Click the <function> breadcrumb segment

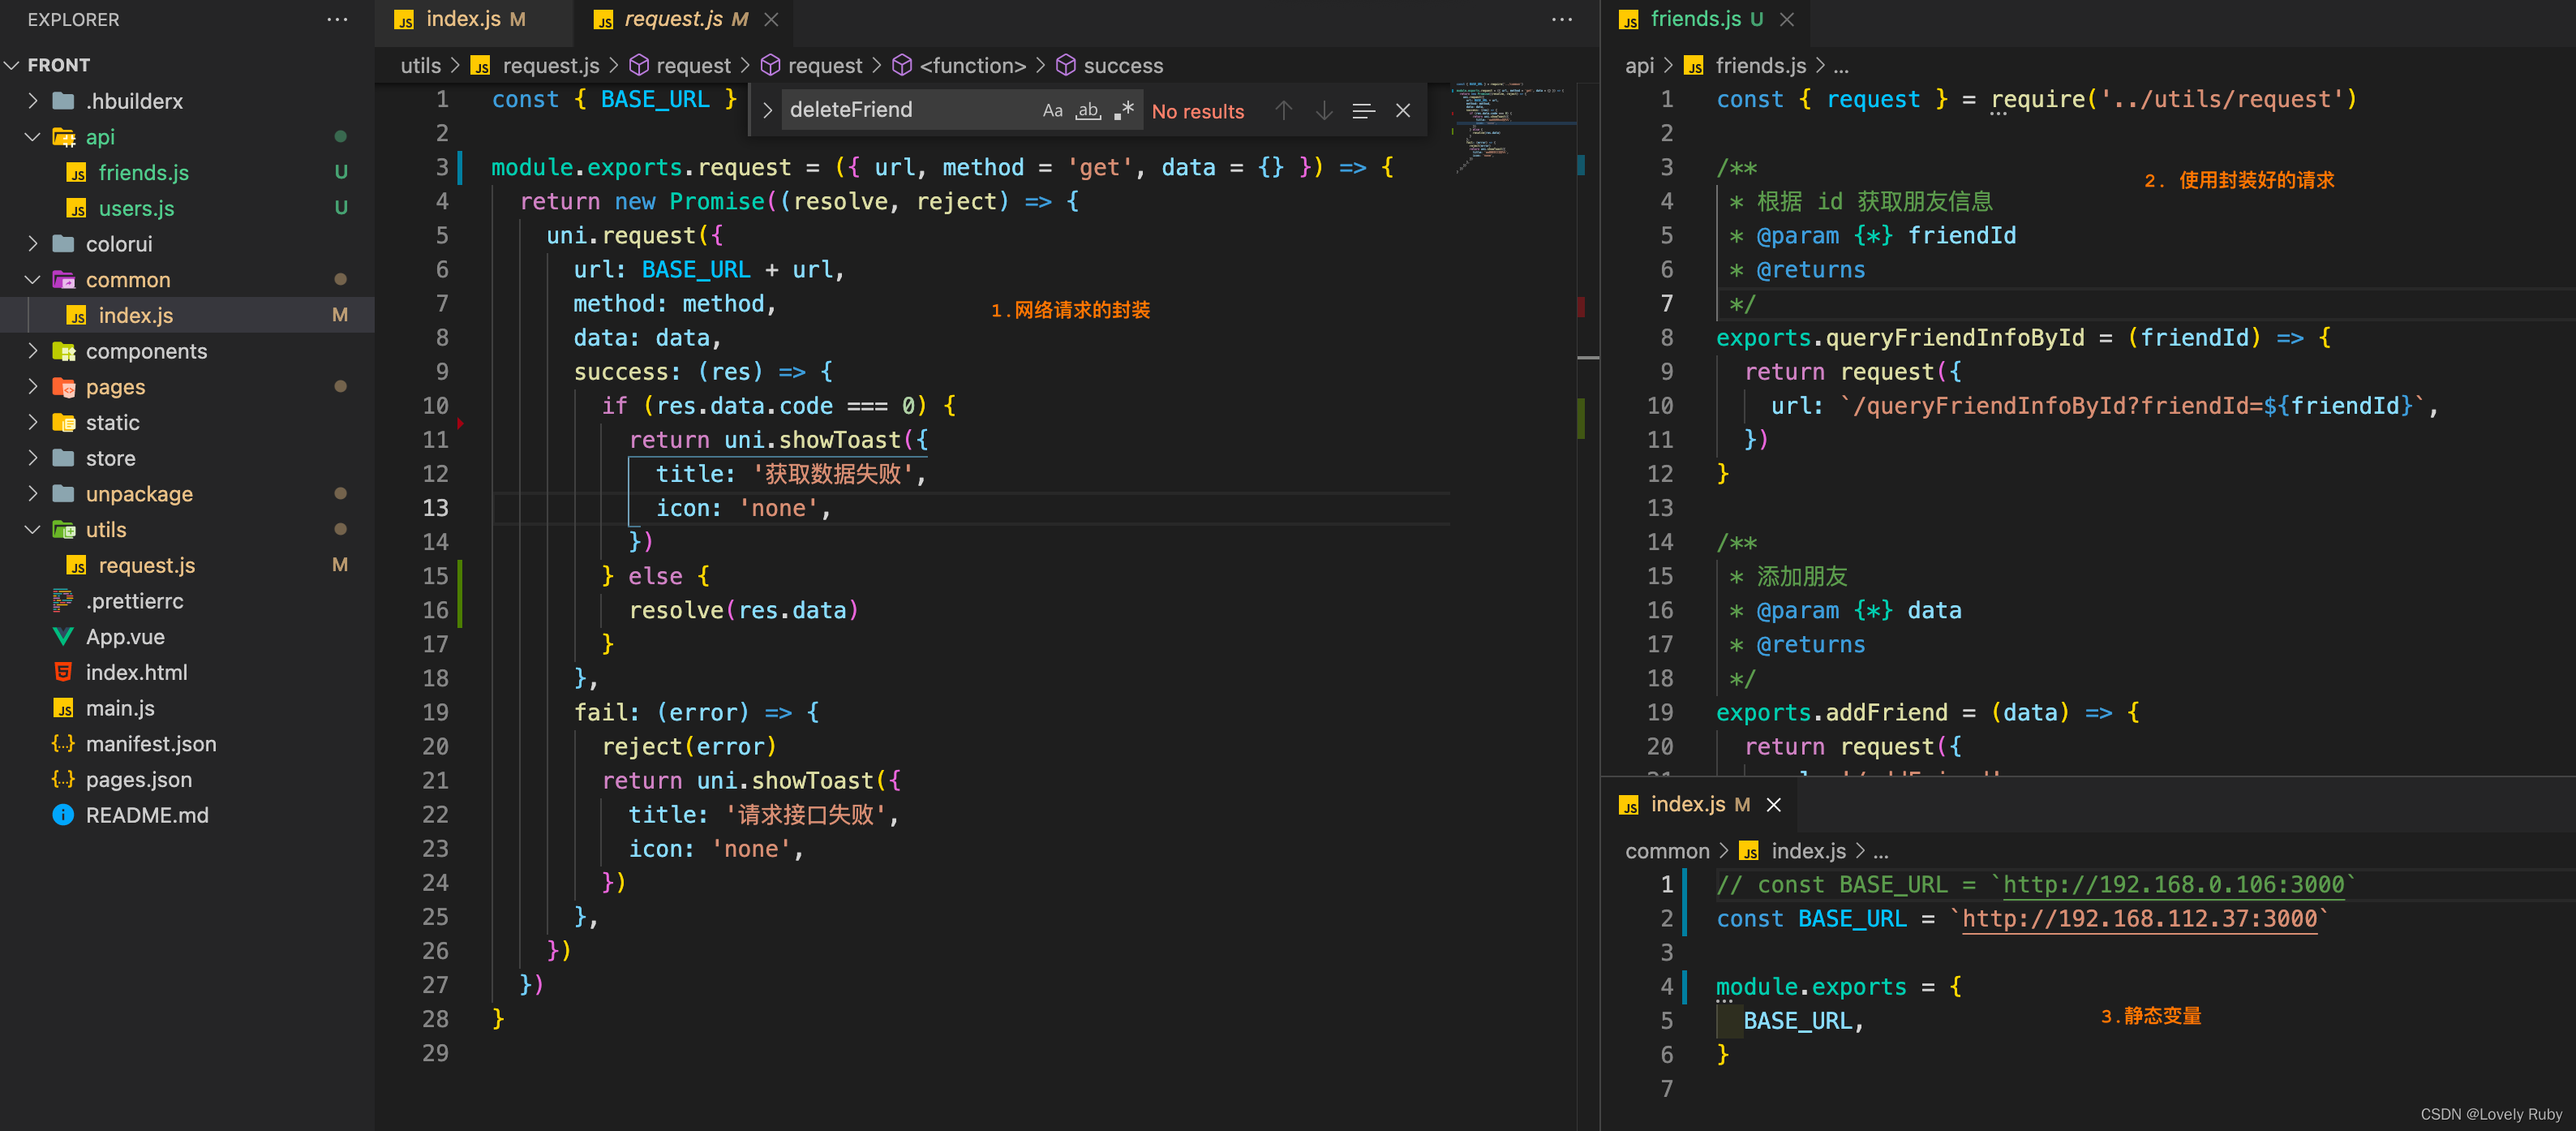[972, 65]
